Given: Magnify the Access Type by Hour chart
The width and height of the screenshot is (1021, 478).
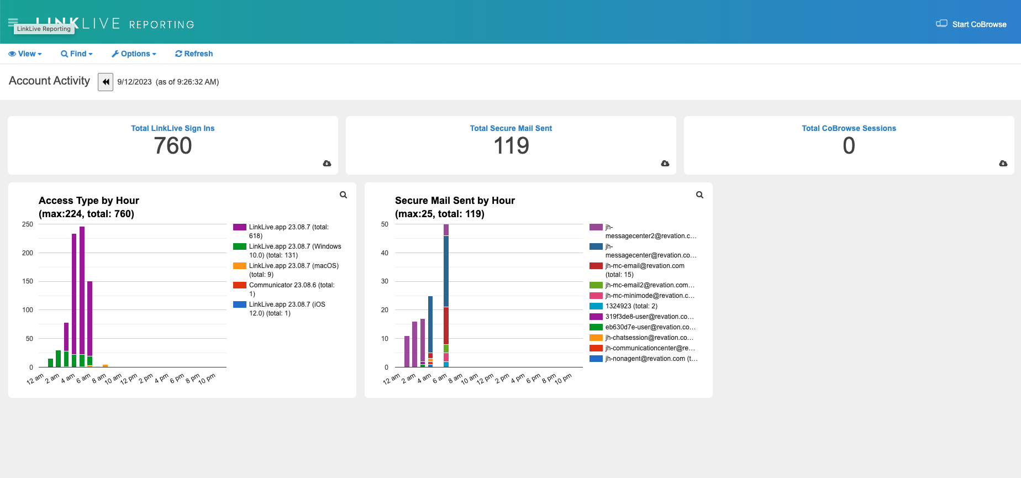Looking at the screenshot, I should [x=343, y=195].
